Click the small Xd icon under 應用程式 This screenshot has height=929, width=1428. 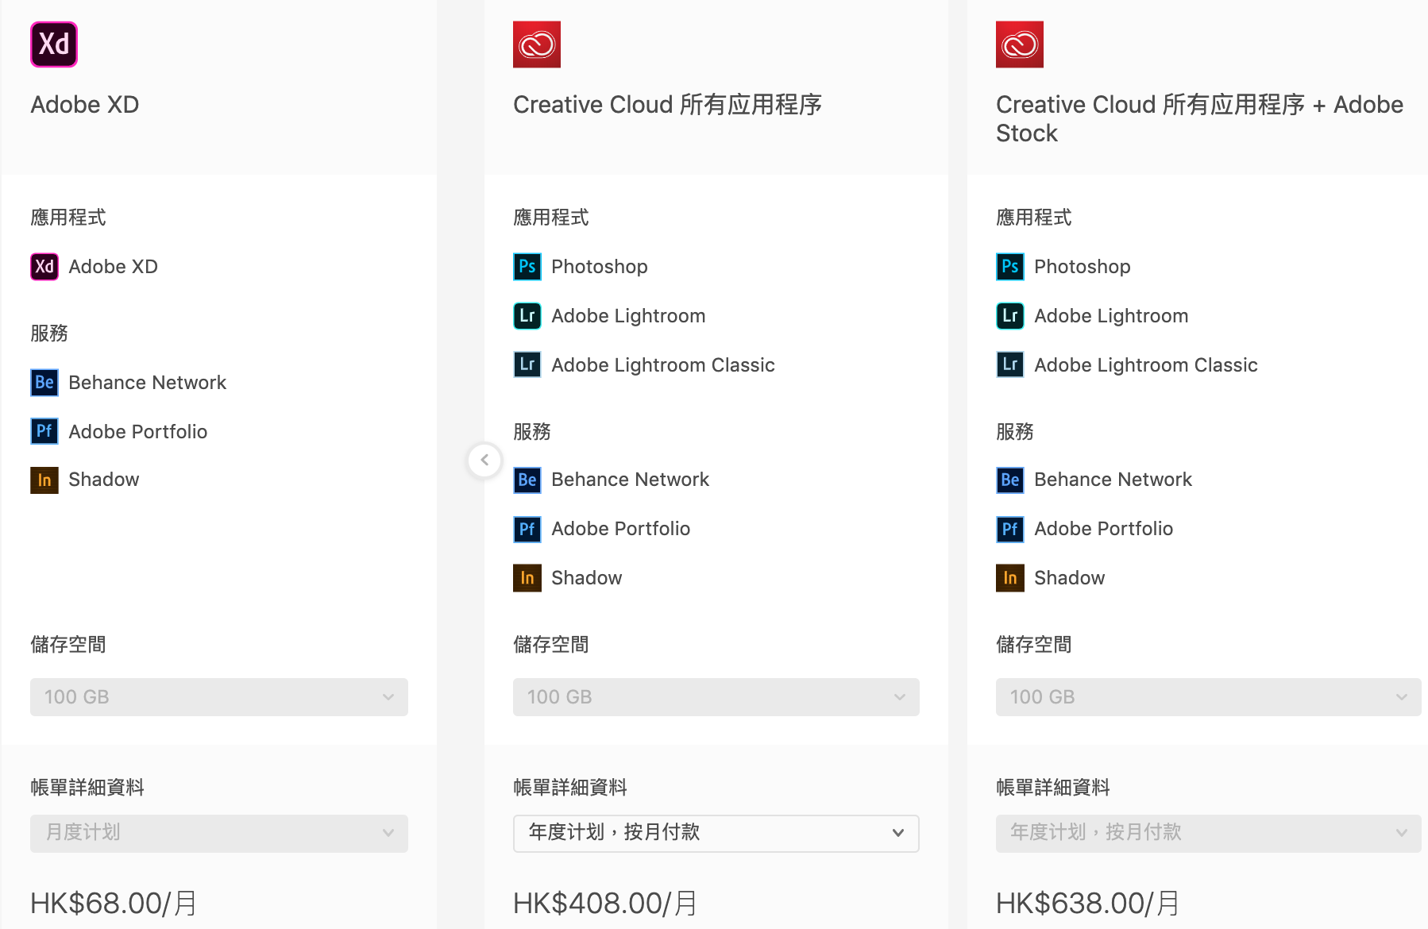click(44, 267)
